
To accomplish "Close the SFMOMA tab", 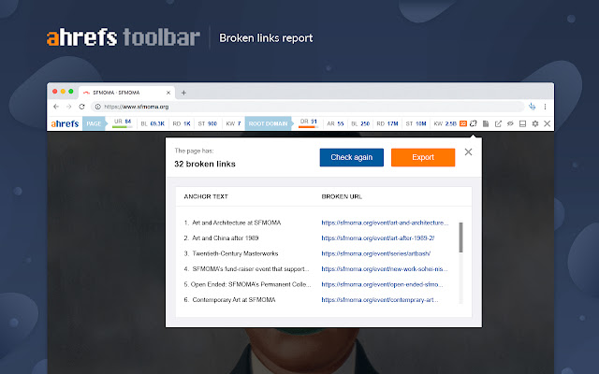I will tap(168, 93).
